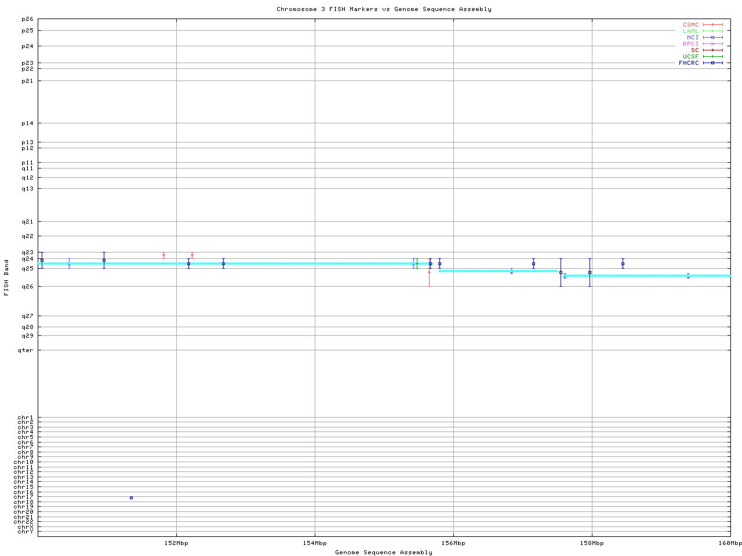The width and height of the screenshot is (742, 556).
Task: Select the FHCRC legend label text
Action: (689, 63)
